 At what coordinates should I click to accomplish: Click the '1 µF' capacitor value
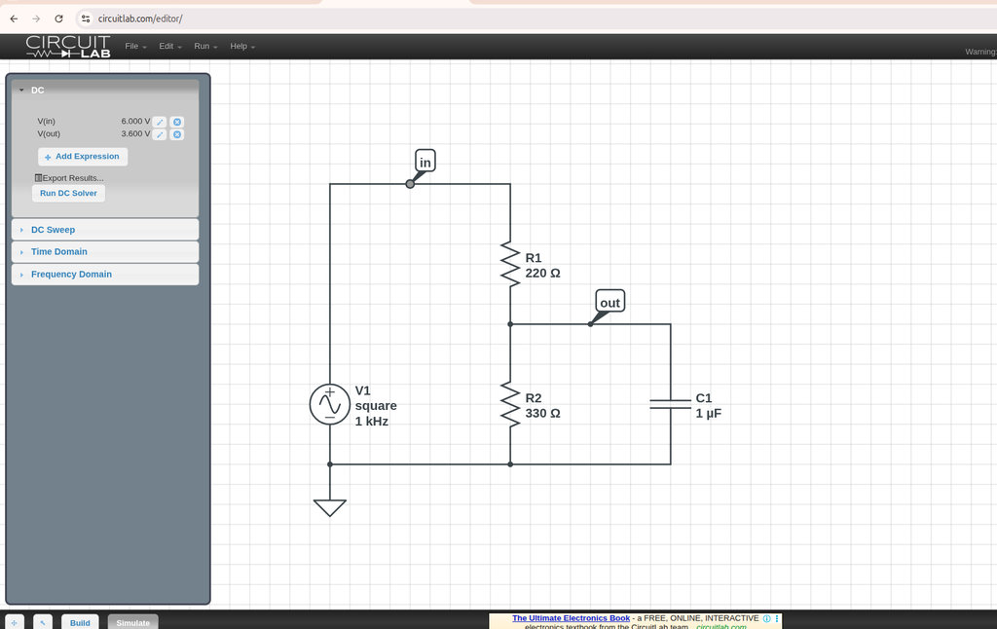pyautogui.click(x=709, y=414)
